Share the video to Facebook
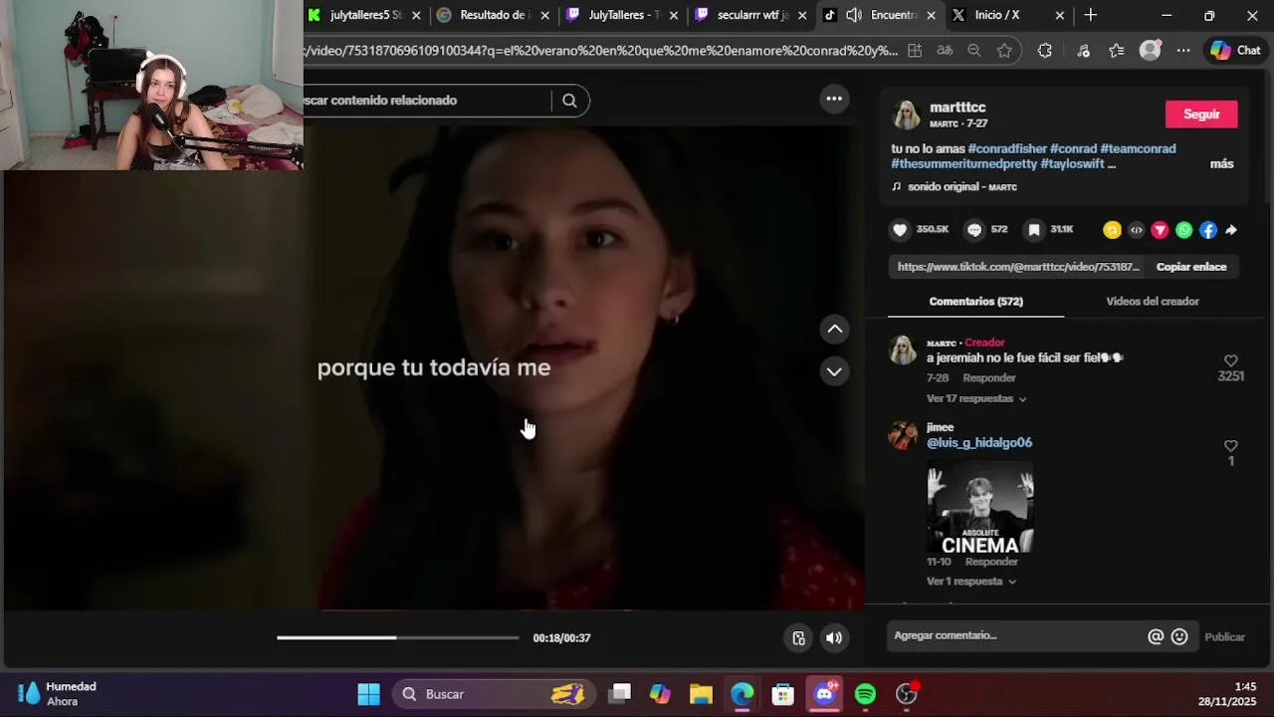Screen dimensions: 1274x717 coord(1207,230)
